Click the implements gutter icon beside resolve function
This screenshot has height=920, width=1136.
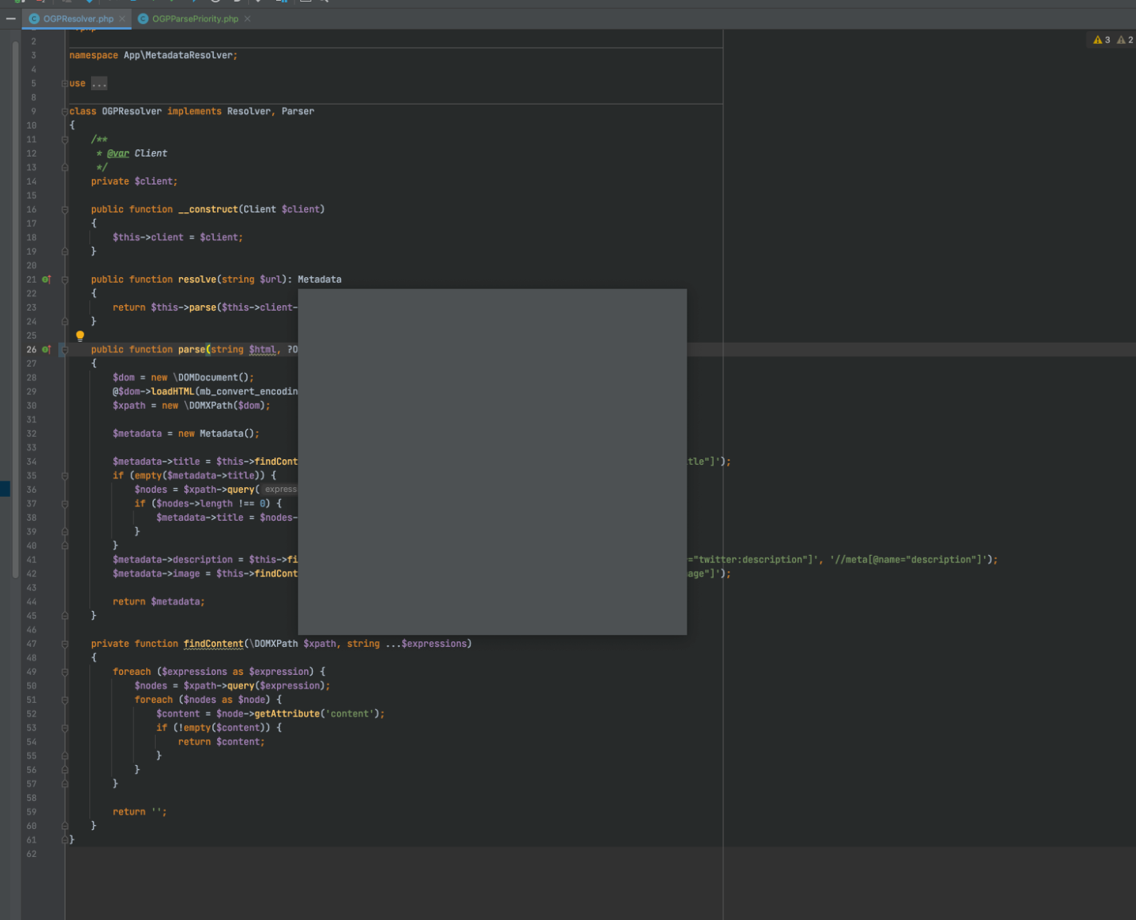tap(46, 280)
